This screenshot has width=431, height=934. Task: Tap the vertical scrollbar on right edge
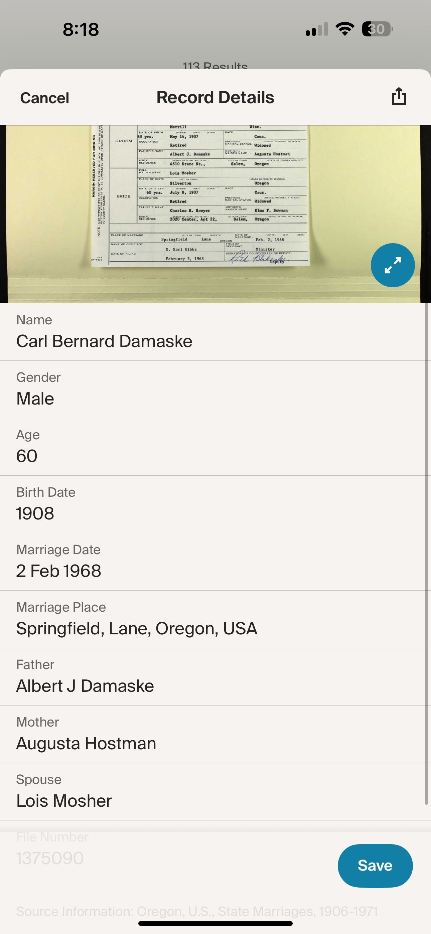click(x=426, y=544)
